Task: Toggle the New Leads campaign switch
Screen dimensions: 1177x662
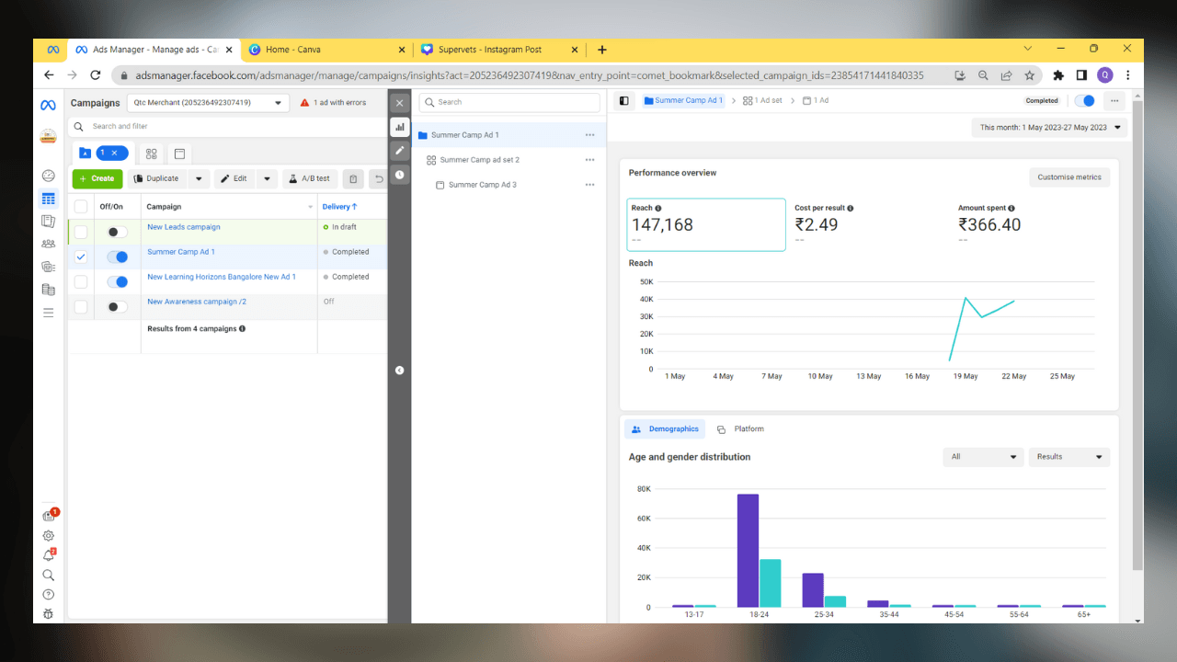Action: coord(118,232)
